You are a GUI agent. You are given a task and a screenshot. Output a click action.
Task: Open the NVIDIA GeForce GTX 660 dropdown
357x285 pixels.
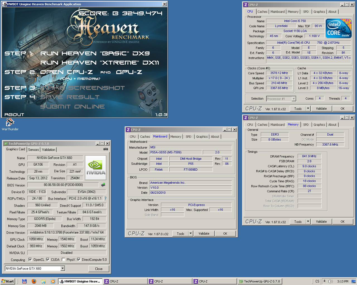point(62,269)
